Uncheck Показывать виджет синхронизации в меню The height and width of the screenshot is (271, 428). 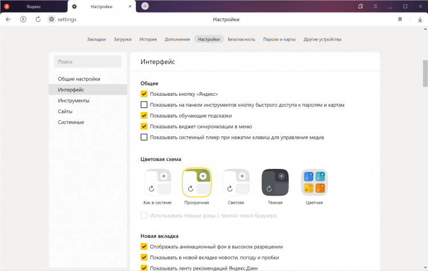pos(144,126)
